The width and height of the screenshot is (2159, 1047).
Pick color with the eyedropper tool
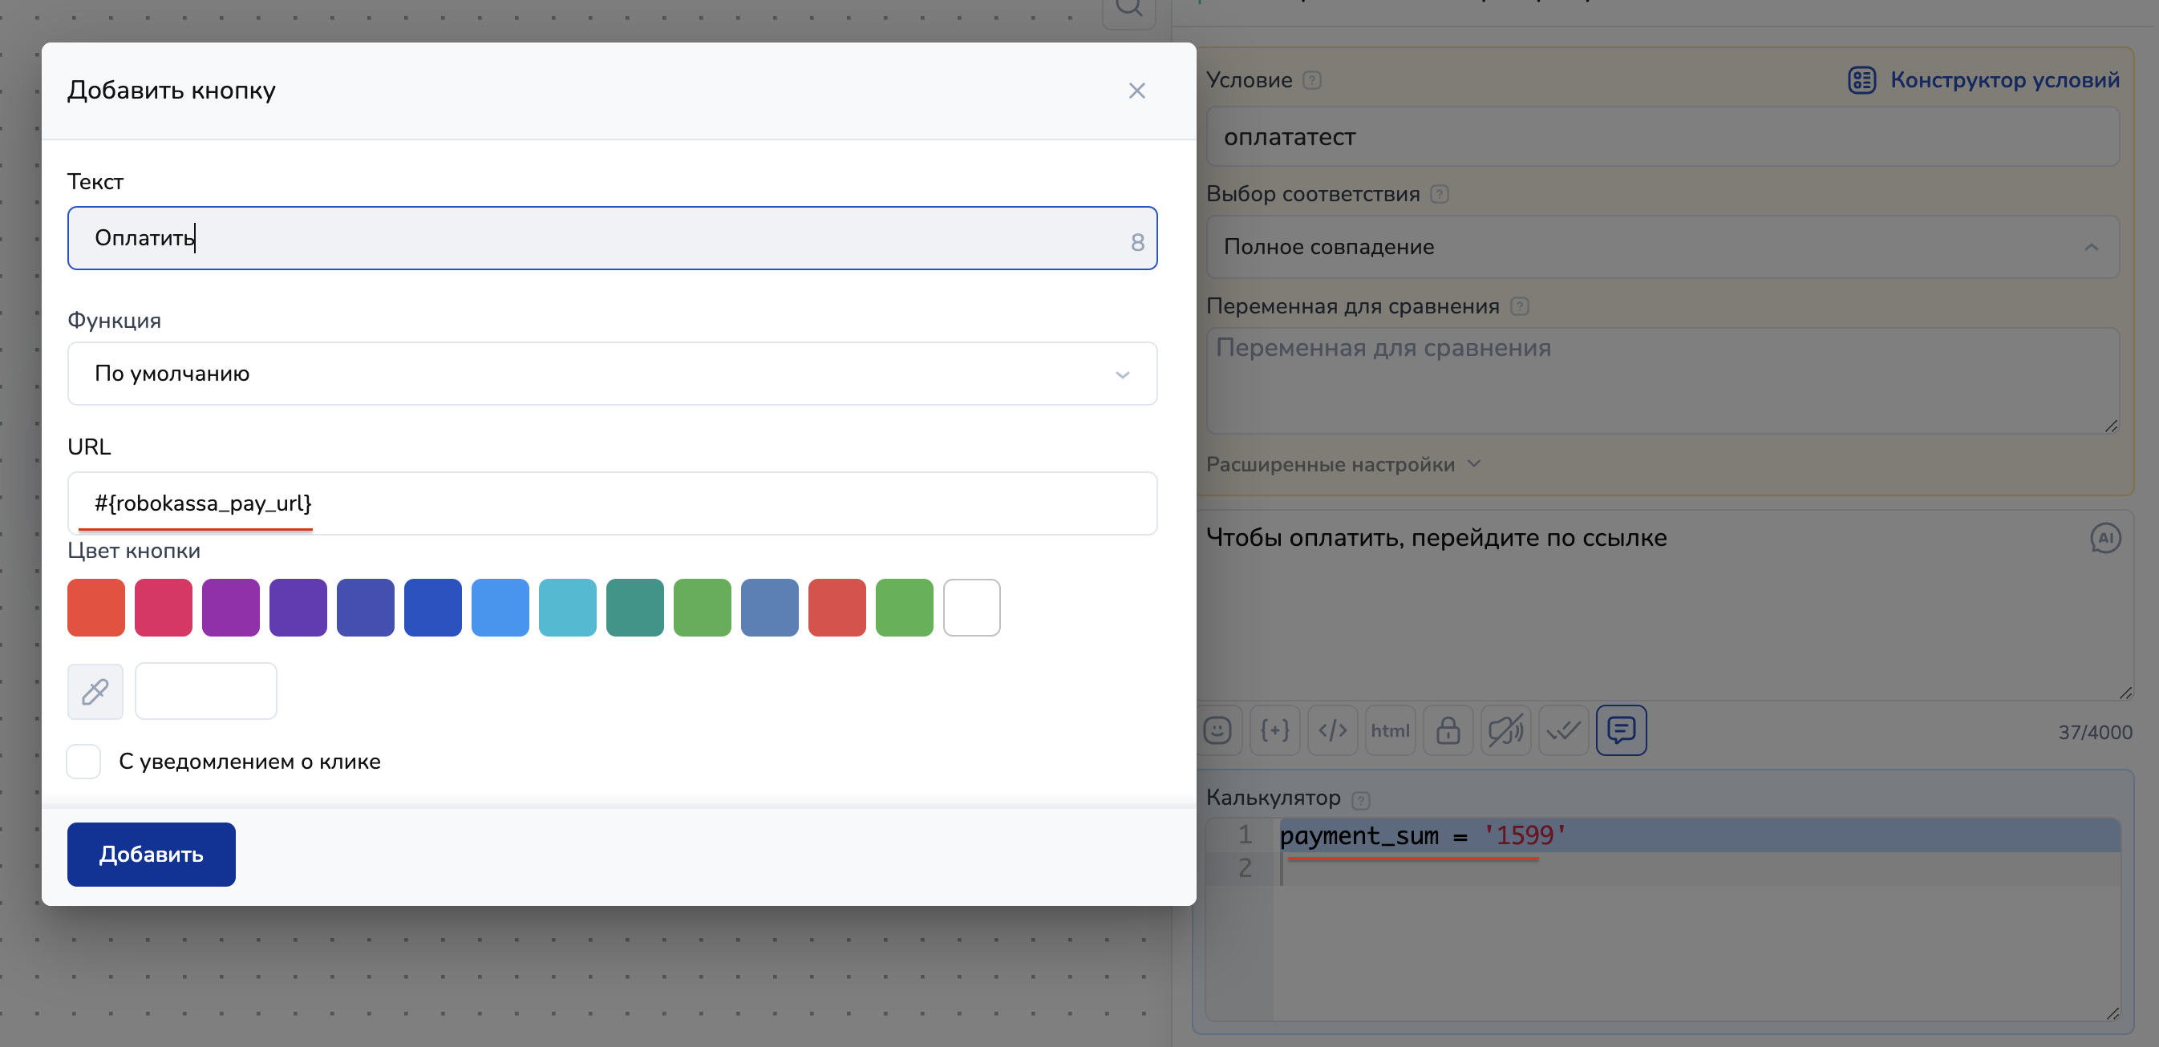click(95, 692)
